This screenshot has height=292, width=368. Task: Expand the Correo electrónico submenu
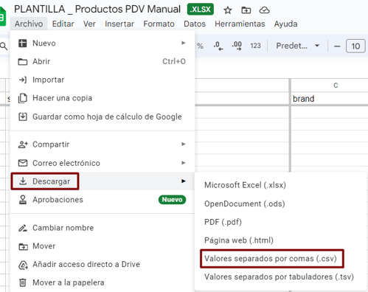tap(102, 163)
